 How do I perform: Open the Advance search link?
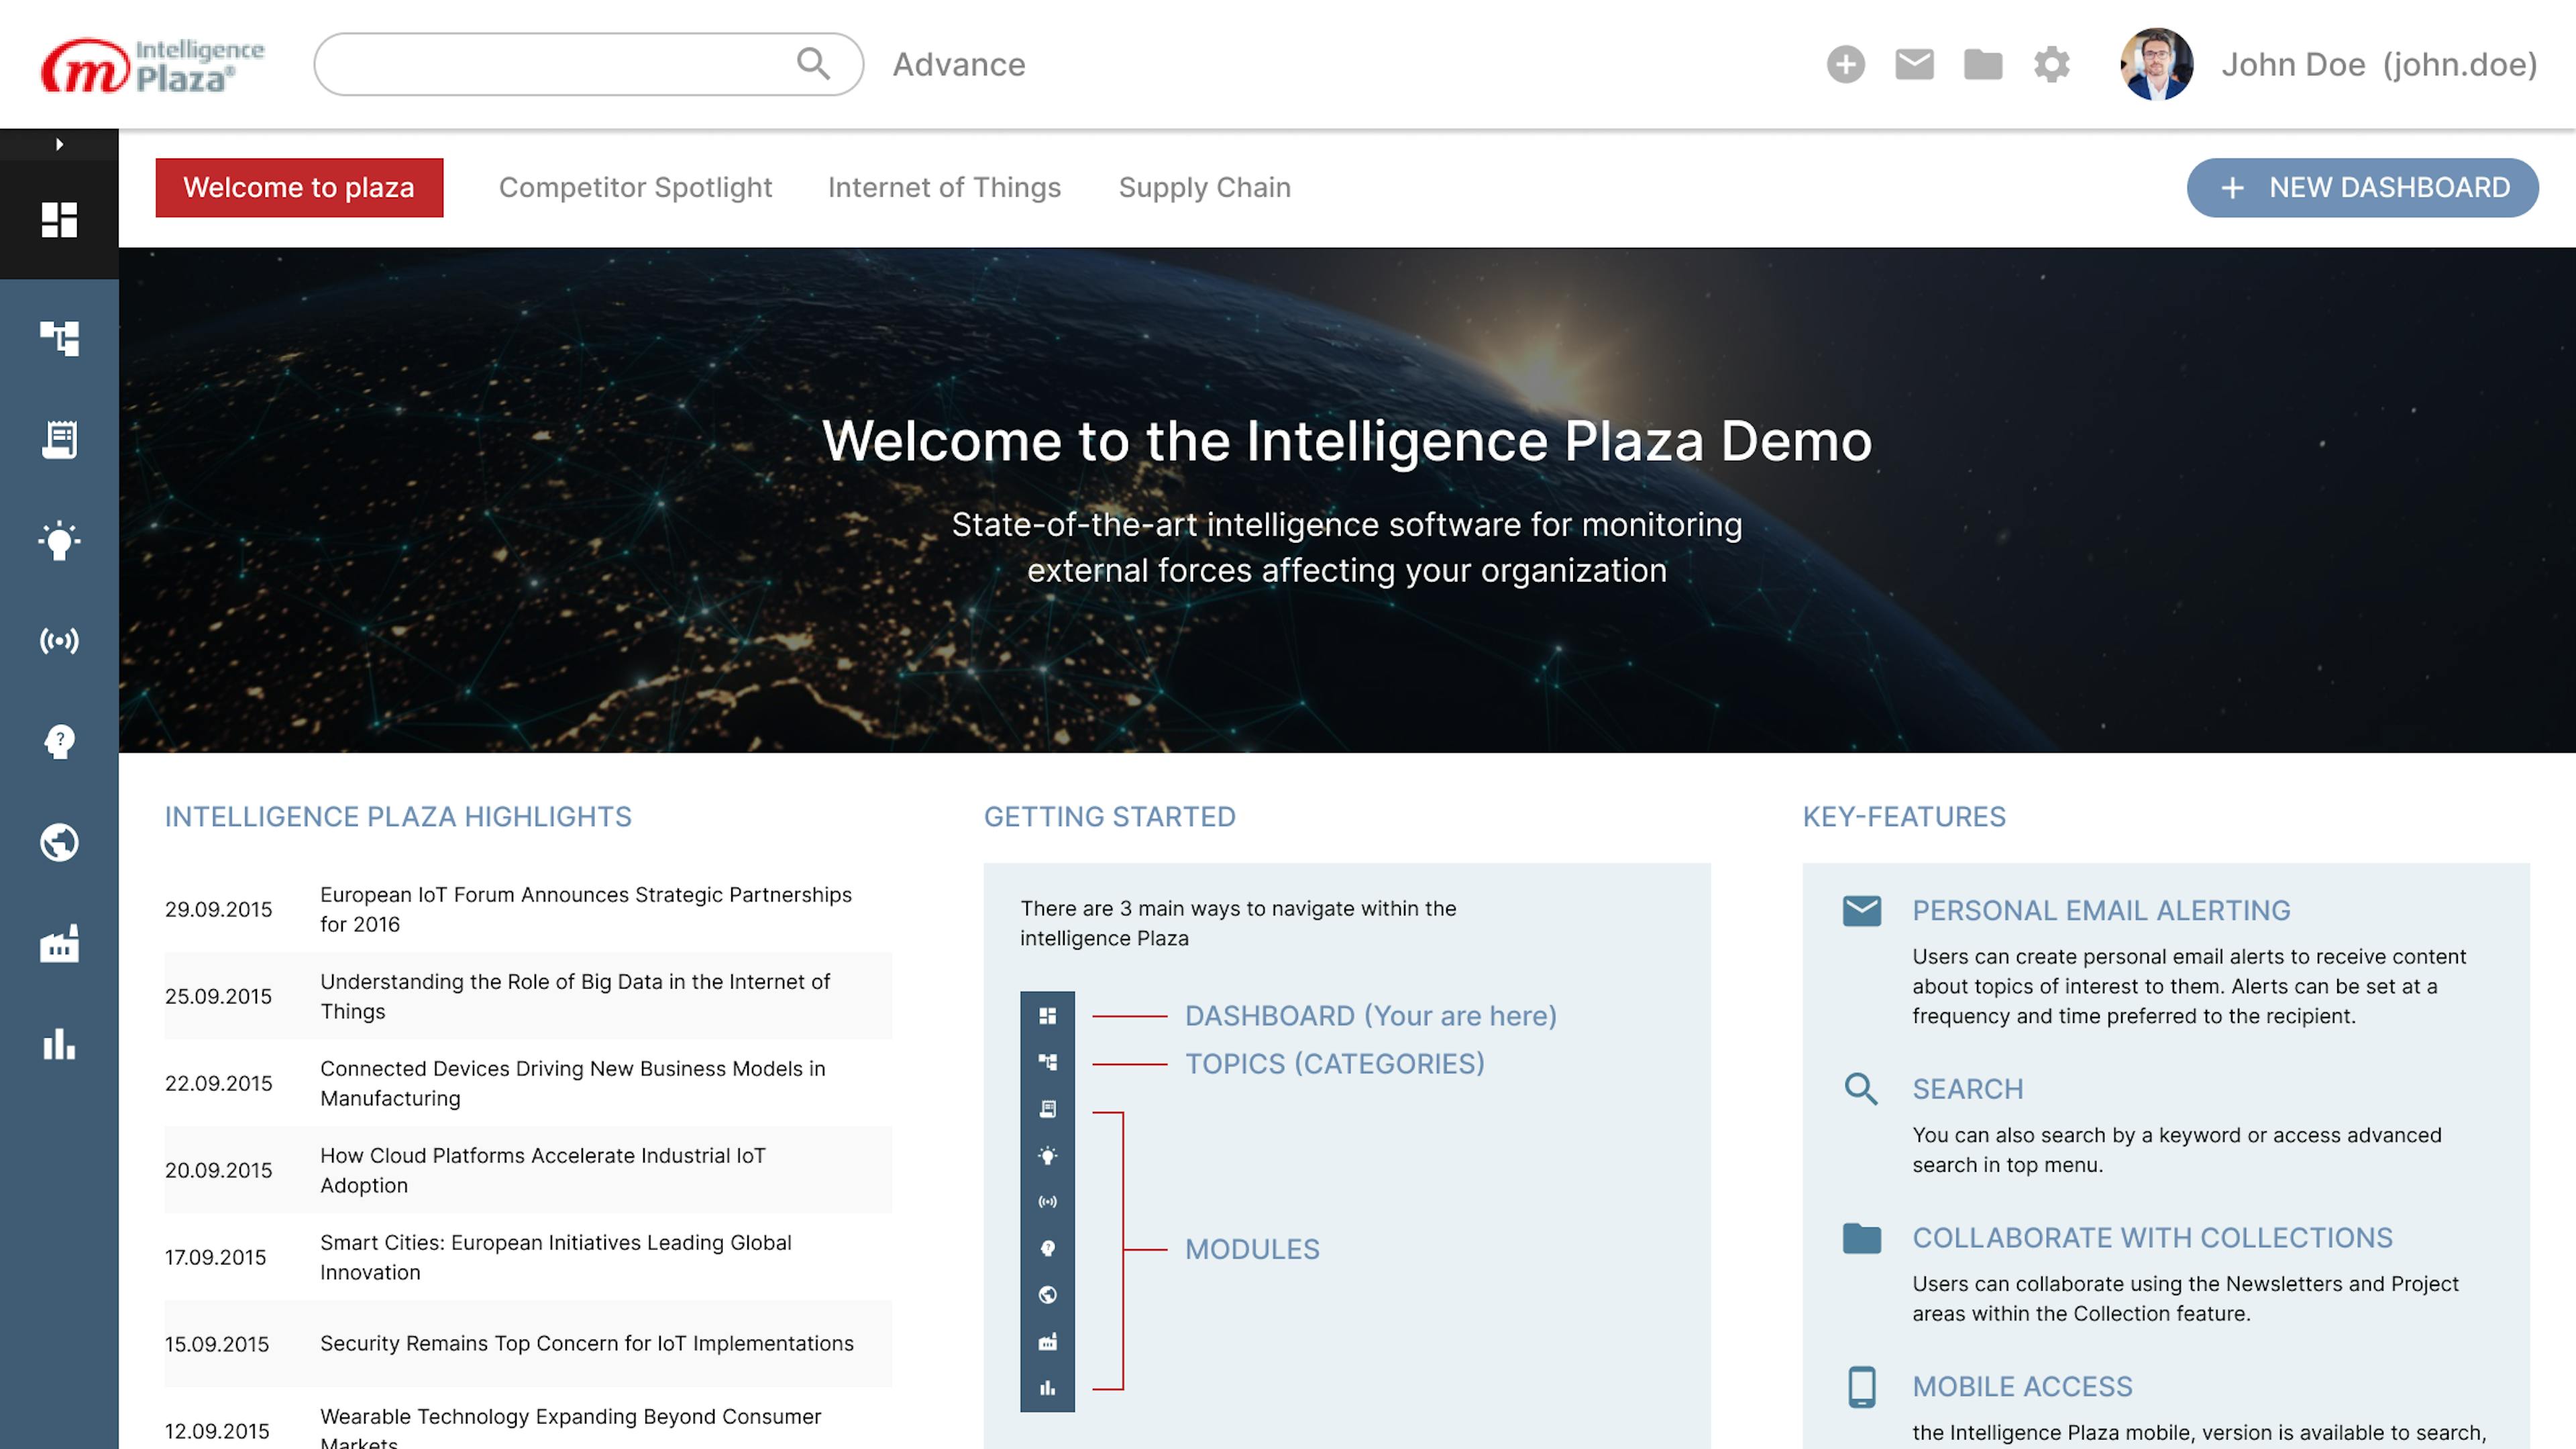click(x=958, y=64)
